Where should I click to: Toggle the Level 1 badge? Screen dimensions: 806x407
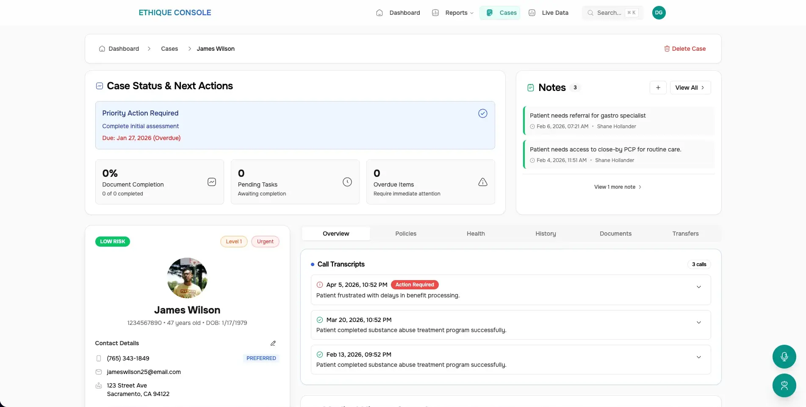pos(233,241)
